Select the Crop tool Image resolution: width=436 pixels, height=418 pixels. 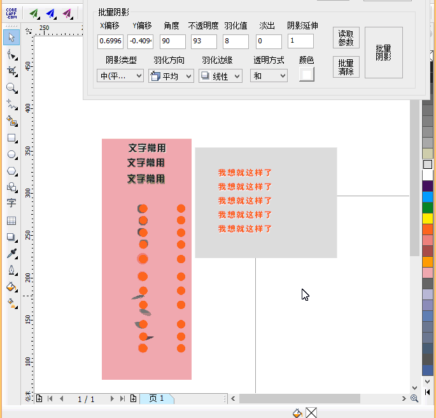[11, 71]
